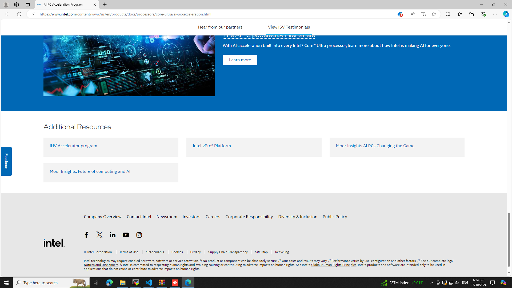The height and width of the screenshot is (288, 512).
Task: Click the AI PC image thumbnail
Action: point(129,66)
